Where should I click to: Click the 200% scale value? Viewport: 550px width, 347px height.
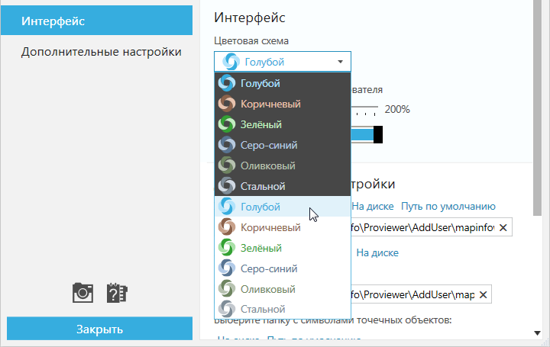tap(397, 109)
